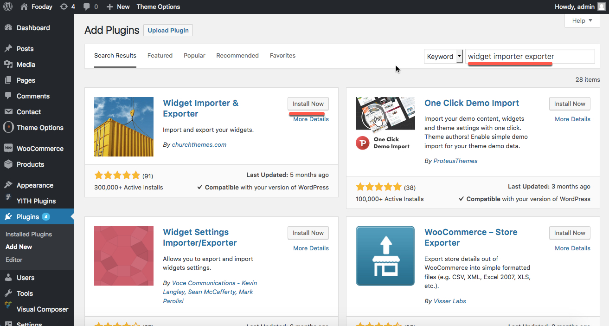Click the 300,000+ Active Installs text

128,188
